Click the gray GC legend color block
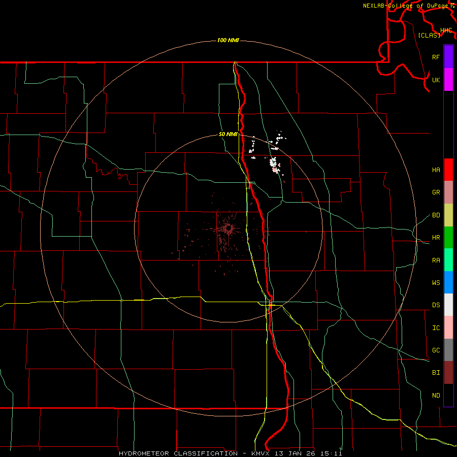 coord(448,350)
